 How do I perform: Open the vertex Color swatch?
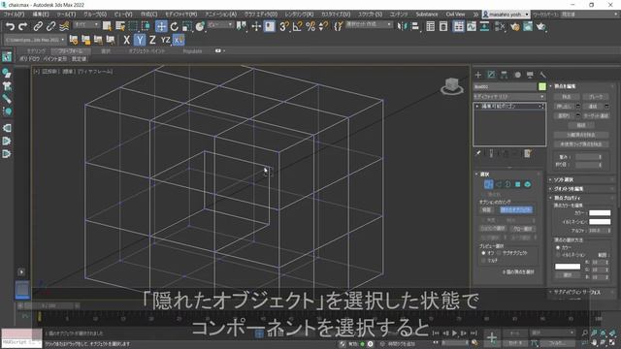point(600,213)
